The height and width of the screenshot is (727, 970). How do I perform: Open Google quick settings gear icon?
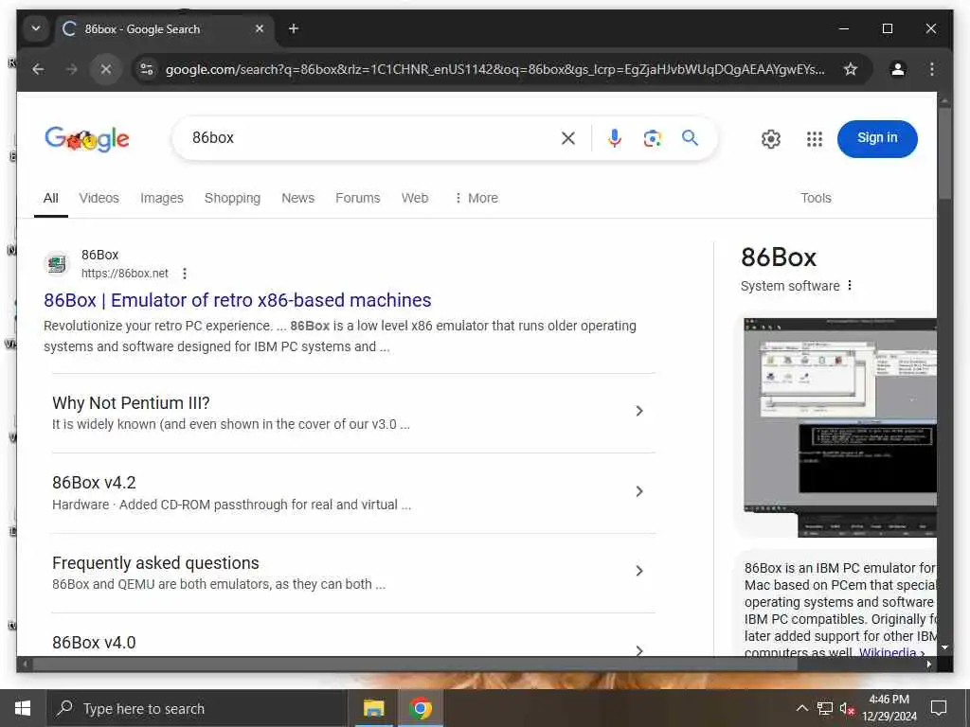(x=771, y=139)
